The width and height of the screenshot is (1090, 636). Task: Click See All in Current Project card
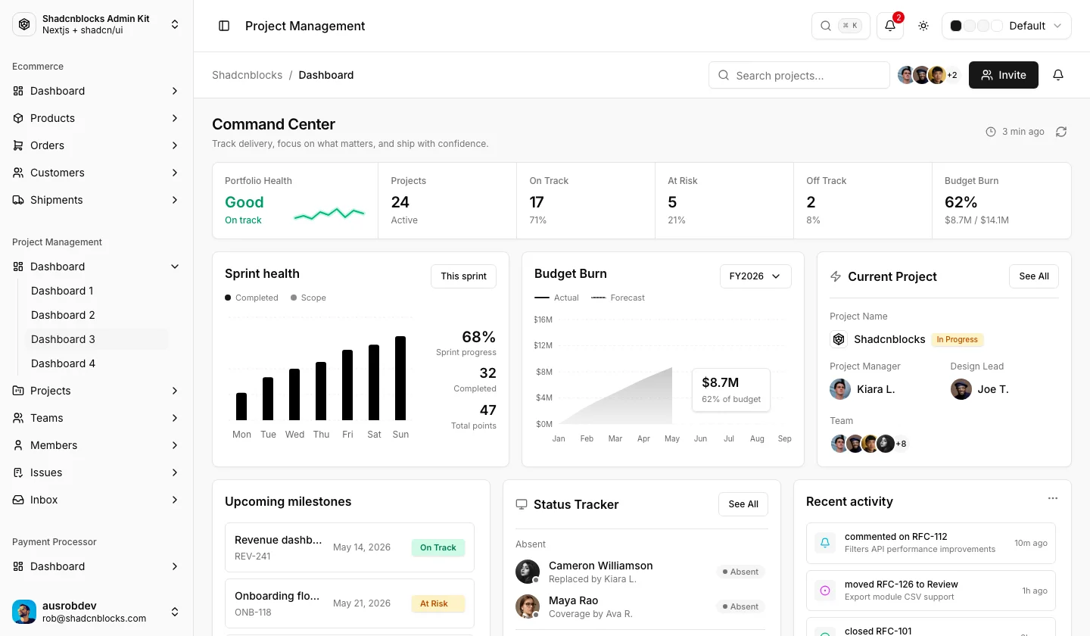click(x=1034, y=276)
